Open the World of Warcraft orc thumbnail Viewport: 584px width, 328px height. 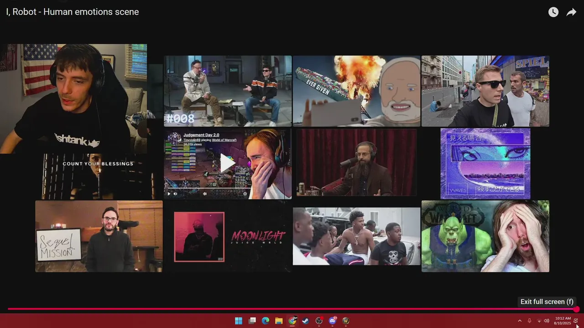(485, 236)
